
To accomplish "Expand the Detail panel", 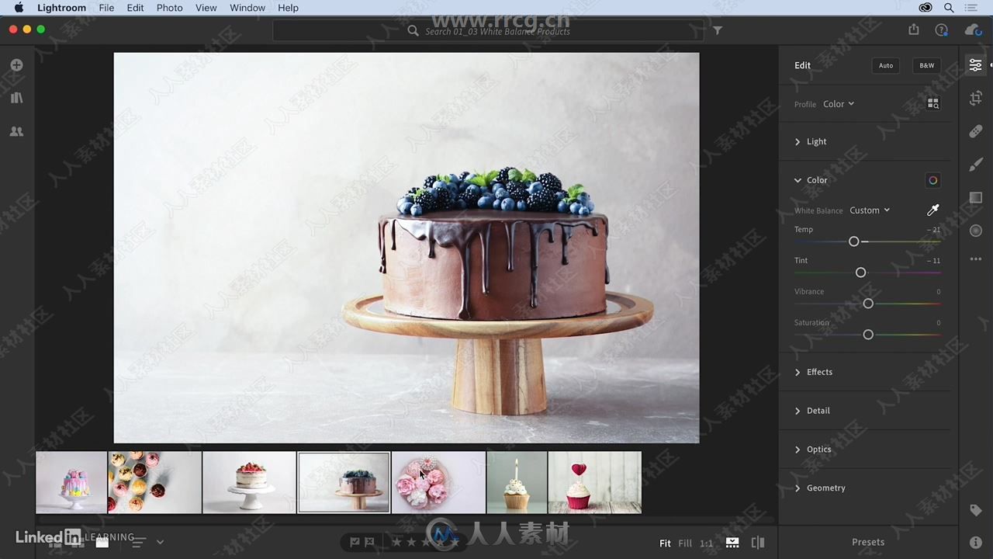I will (811, 411).
